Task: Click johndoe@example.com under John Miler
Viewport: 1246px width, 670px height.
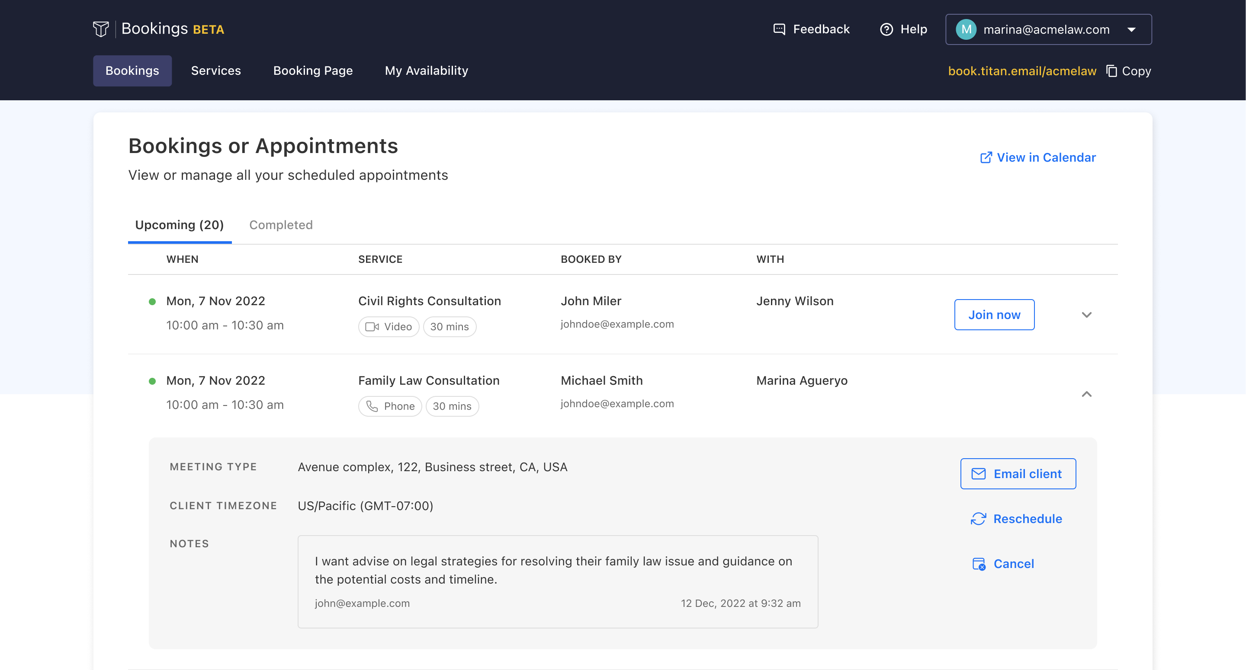Action: pyautogui.click(x=617, y=324)
